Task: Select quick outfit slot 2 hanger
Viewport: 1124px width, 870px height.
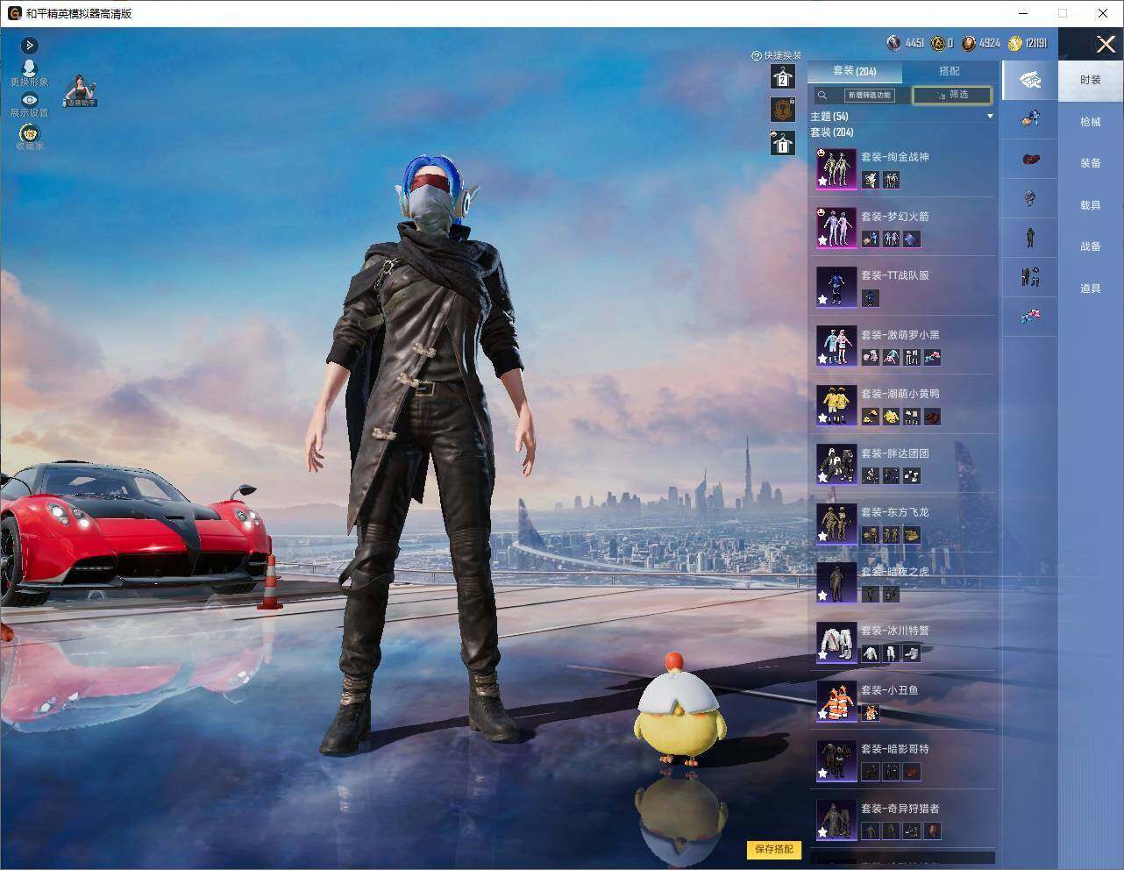Action: (782, 77)
